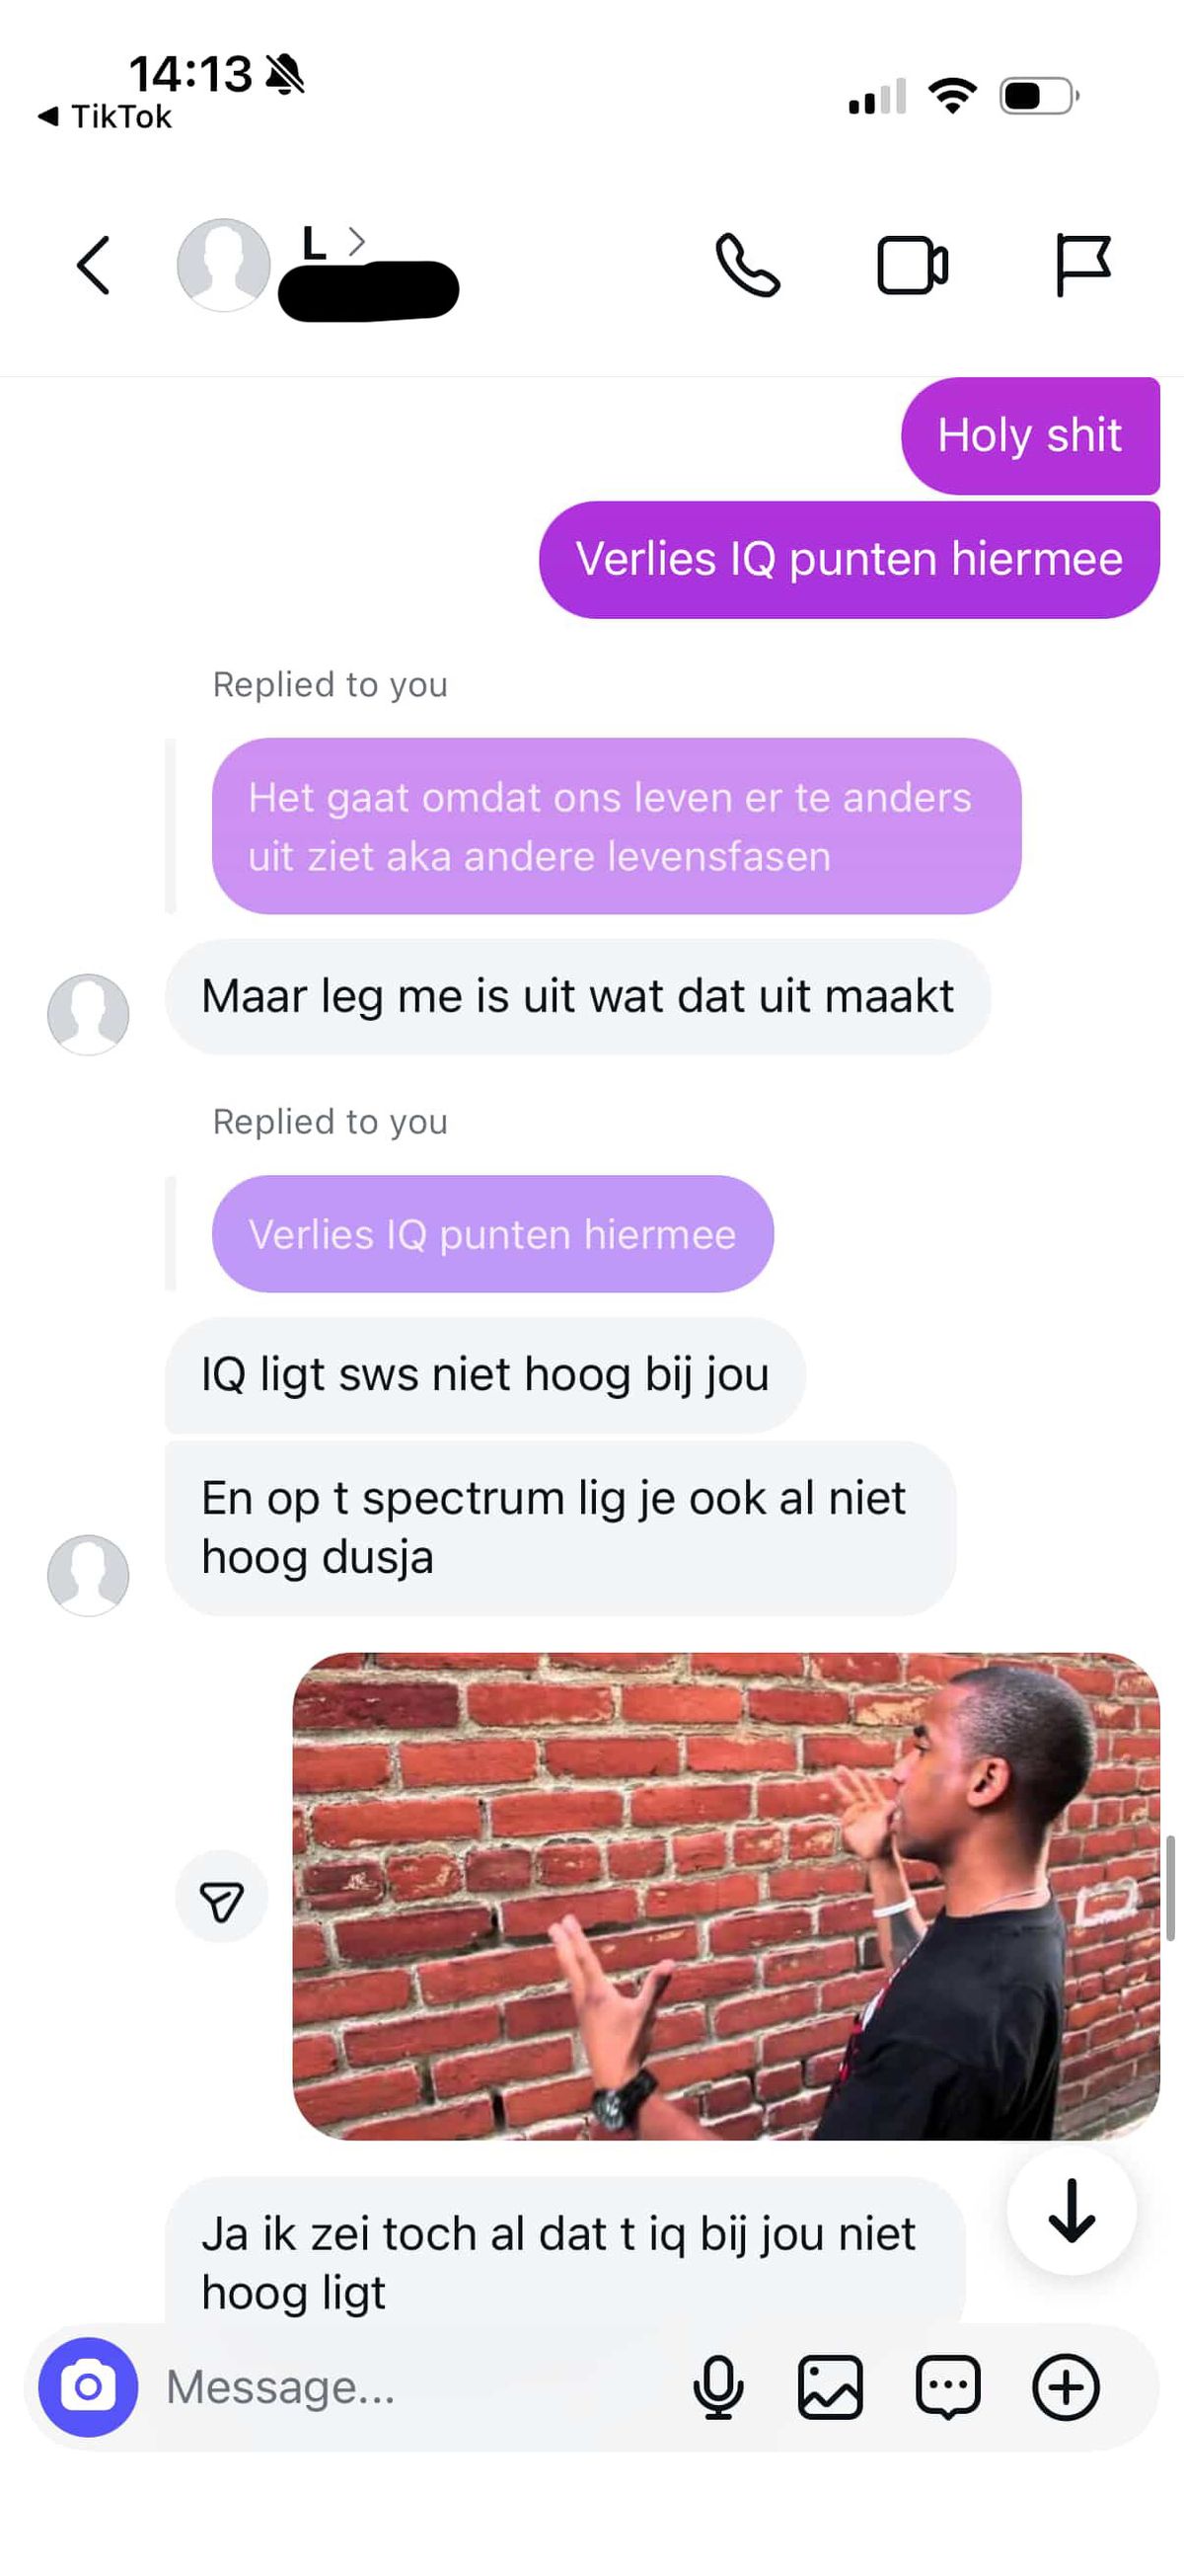Open the sticker chat bubble icon

pyautogui.click(x=947, y=2387)
